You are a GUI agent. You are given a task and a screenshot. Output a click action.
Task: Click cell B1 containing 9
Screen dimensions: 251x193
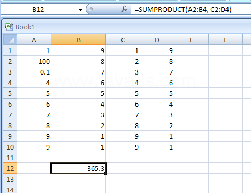(79, 50)
